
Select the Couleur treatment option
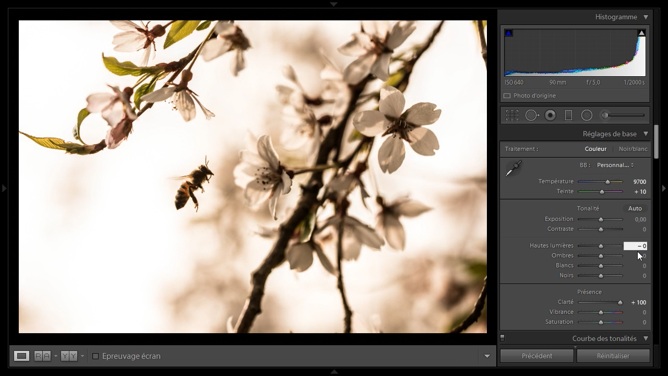tap(595, 149)
